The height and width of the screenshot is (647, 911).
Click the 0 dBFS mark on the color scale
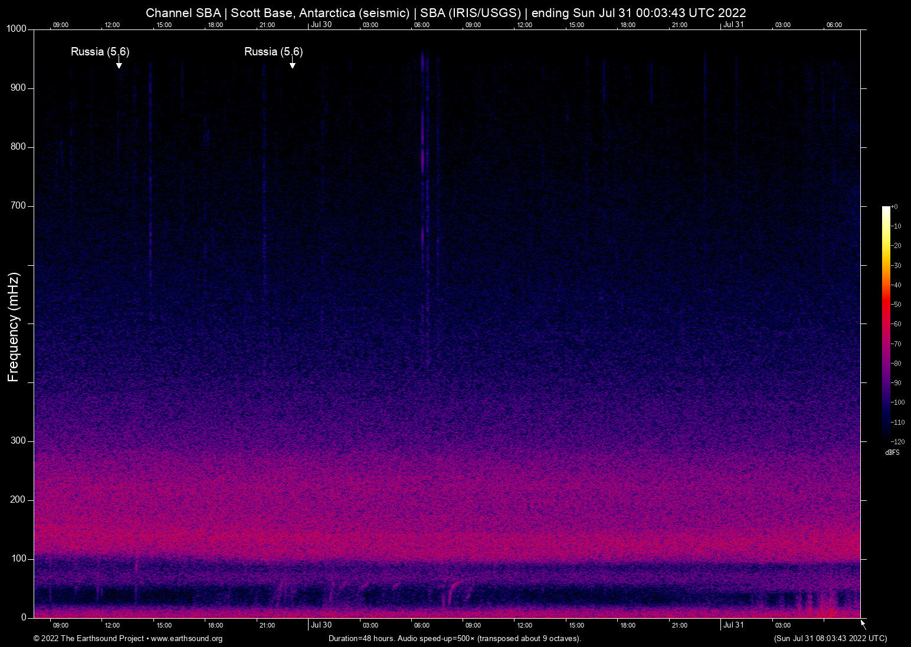coord(896,206)
